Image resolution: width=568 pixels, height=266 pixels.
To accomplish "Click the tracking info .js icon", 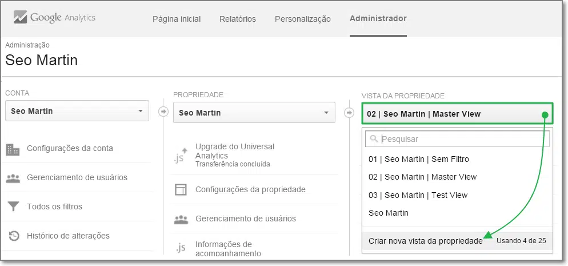I will pos(181,248).
